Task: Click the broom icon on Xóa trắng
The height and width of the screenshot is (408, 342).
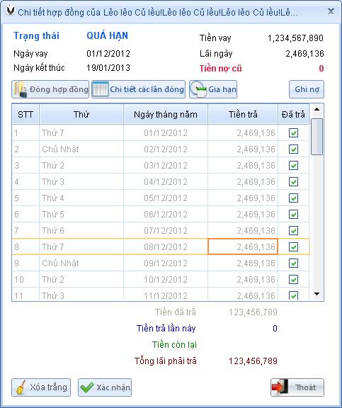Action: (21, 387)
